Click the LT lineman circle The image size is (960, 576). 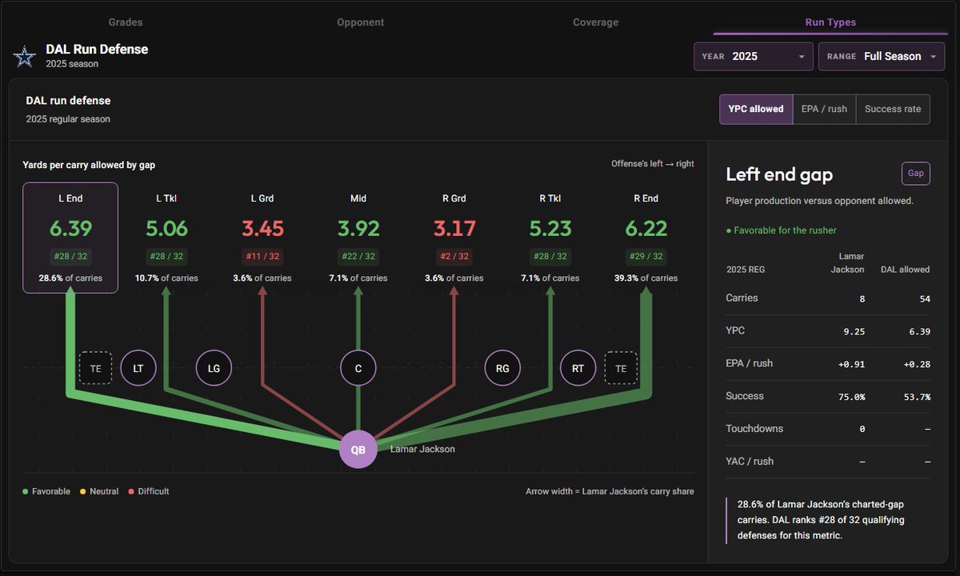coord(138,368)
